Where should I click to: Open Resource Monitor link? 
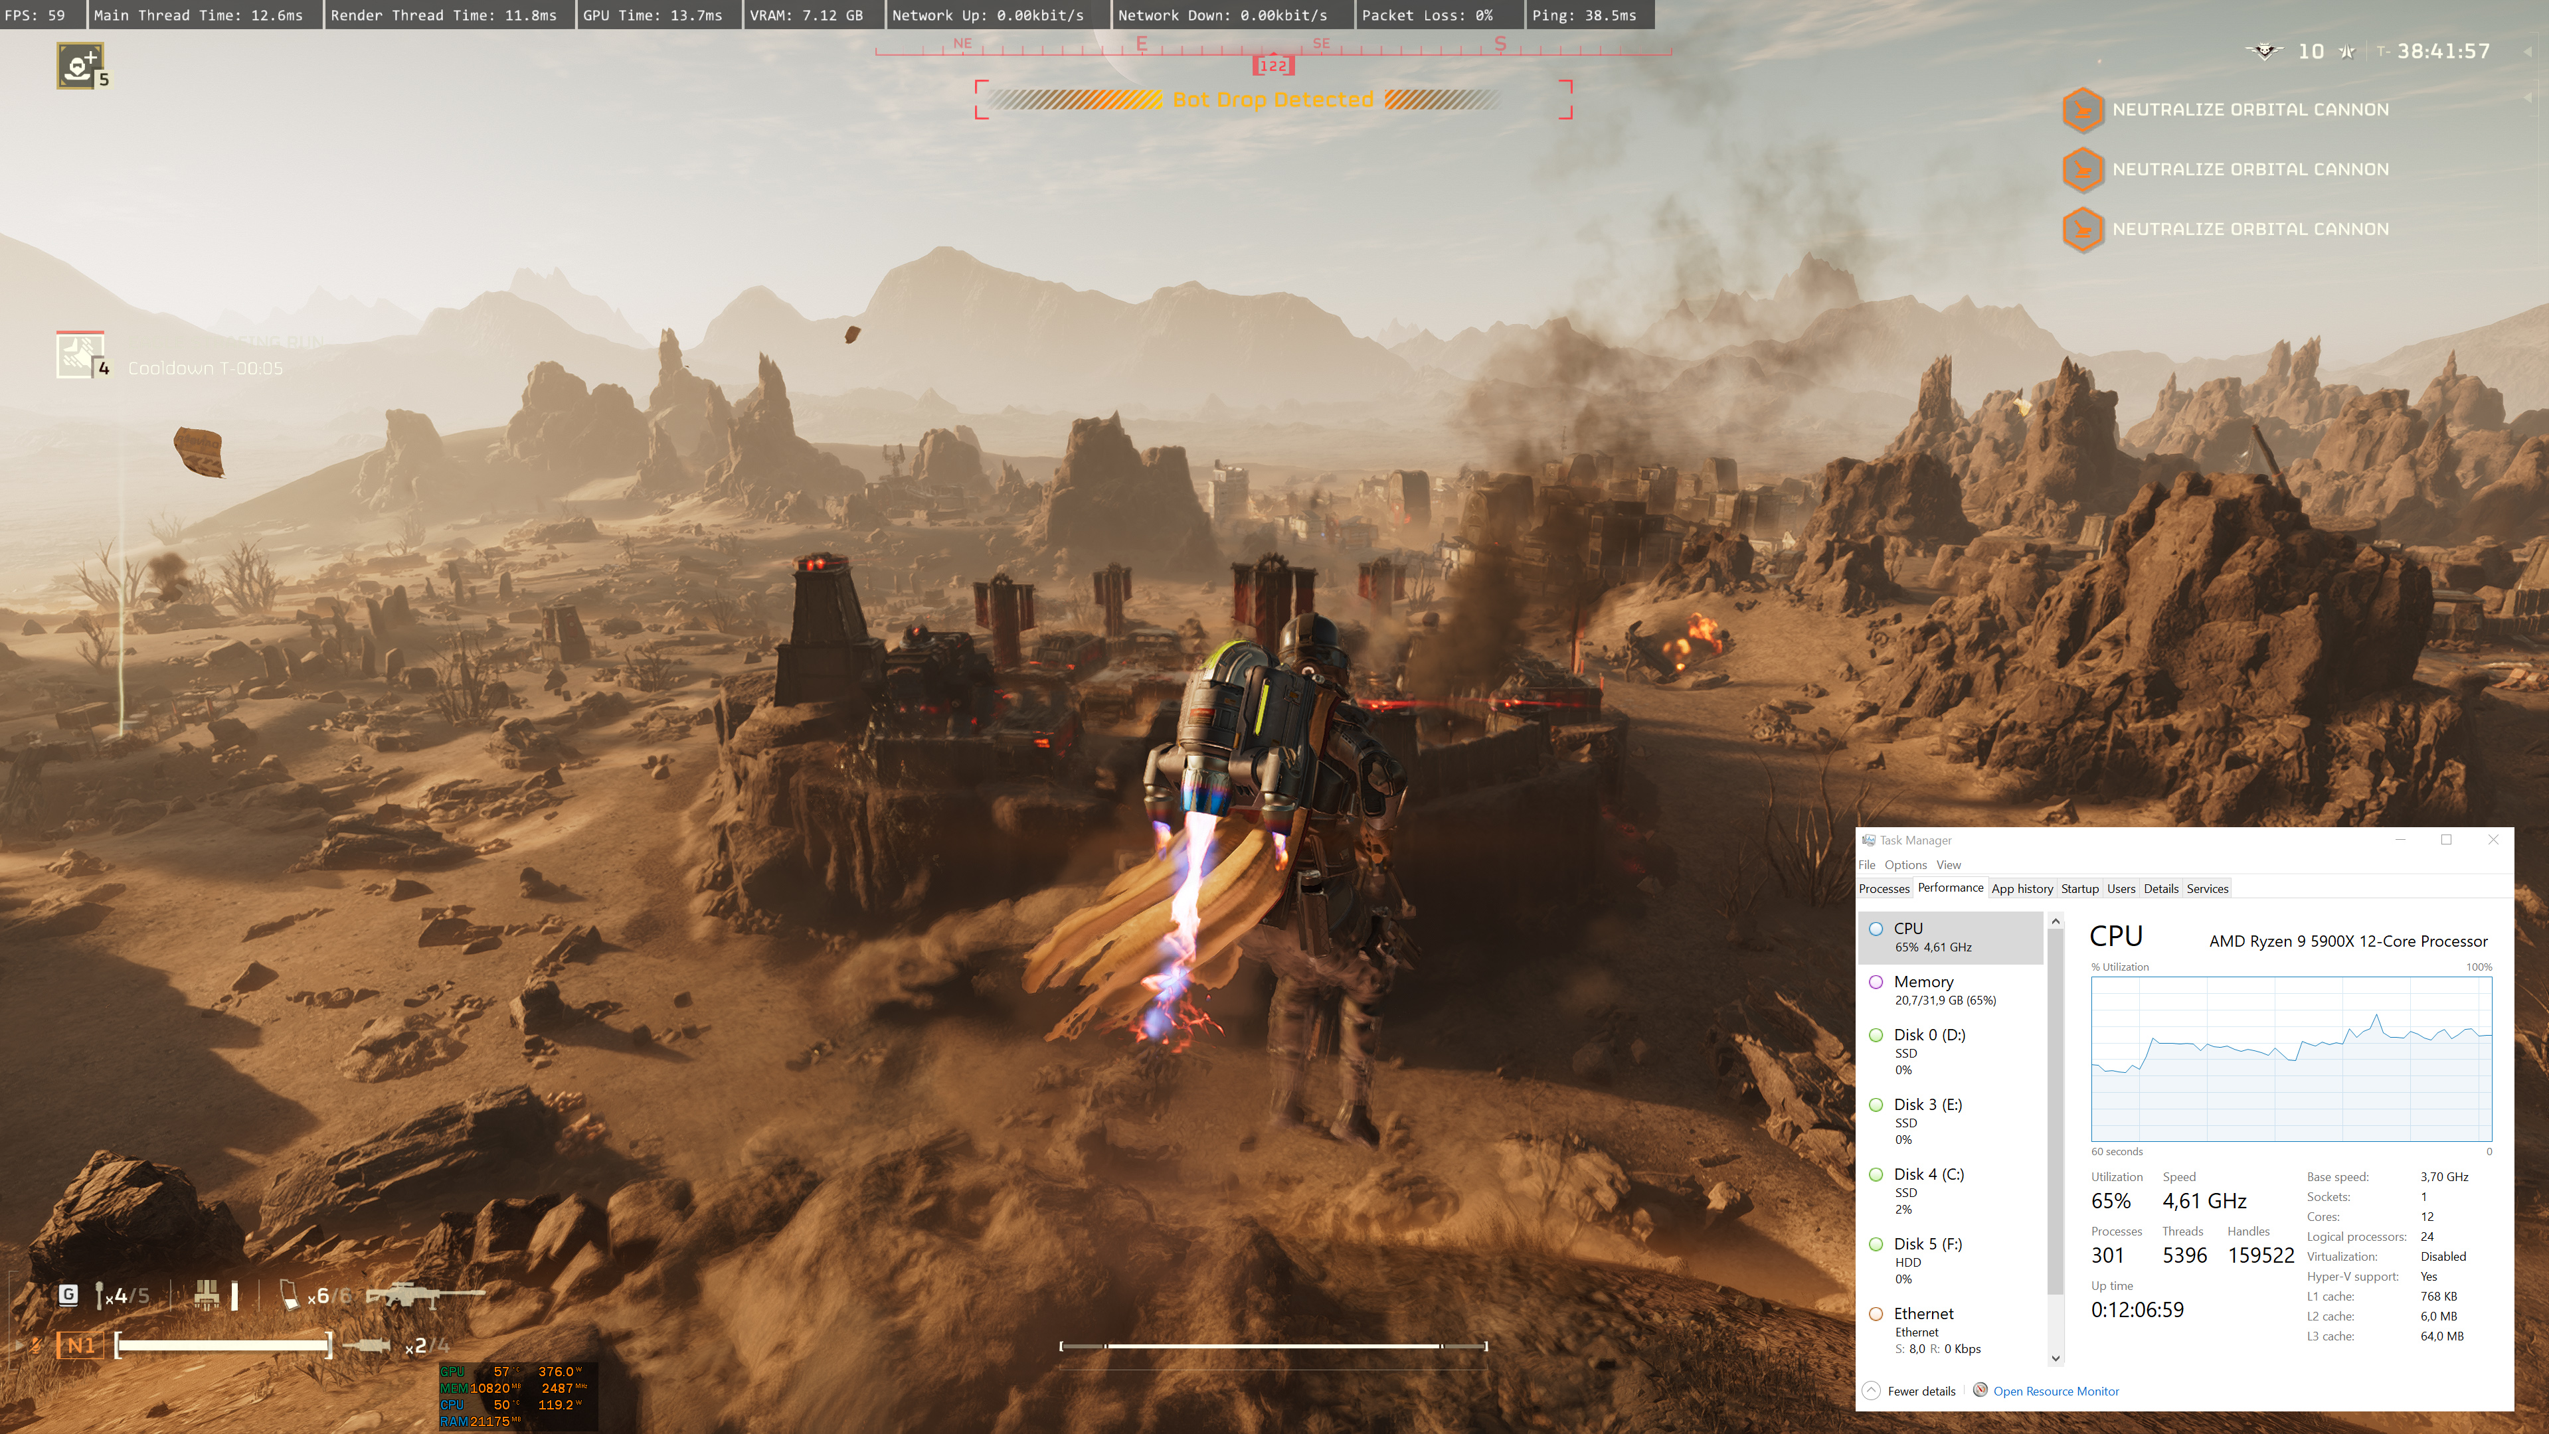coord(2056,1390)
